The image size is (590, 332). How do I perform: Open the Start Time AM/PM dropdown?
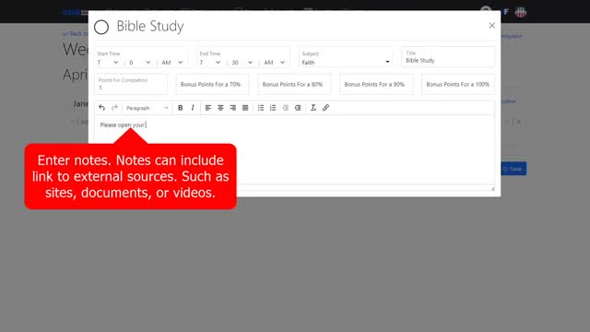click(x=172, y=63)
